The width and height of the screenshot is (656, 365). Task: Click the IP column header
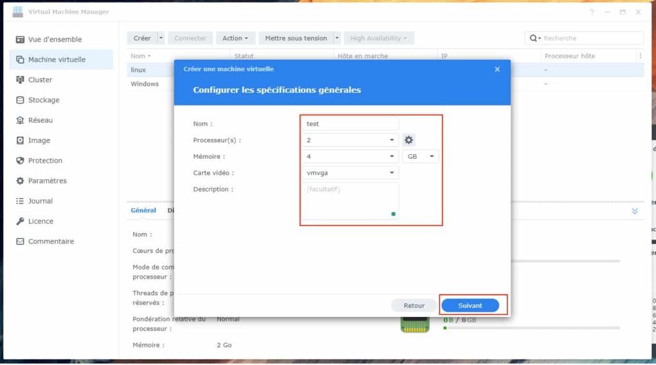pyautogui.click(x=445, y=56)
